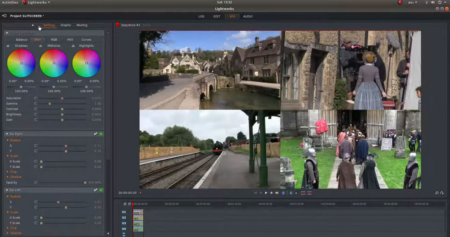Click keyframe icon beside Saturation

[x=36, y=98]
